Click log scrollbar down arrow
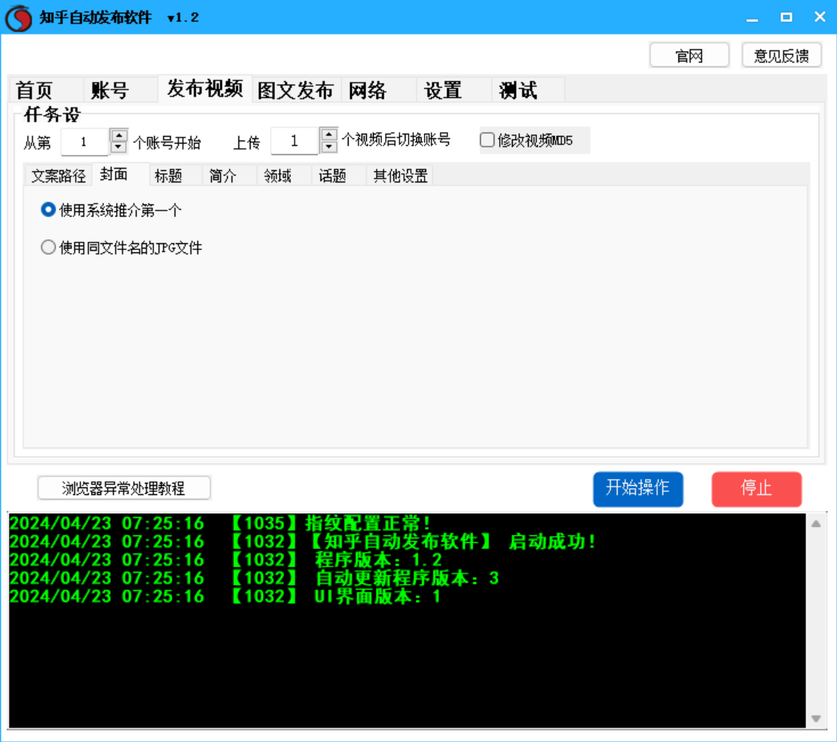Screen dimensions: 837x742 coord(816,718)
